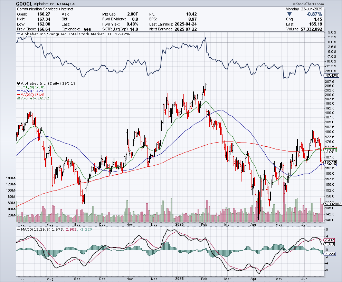Click the 170.81 price axis tag
This screenshot has width=342, height=282.
(331, 150)
